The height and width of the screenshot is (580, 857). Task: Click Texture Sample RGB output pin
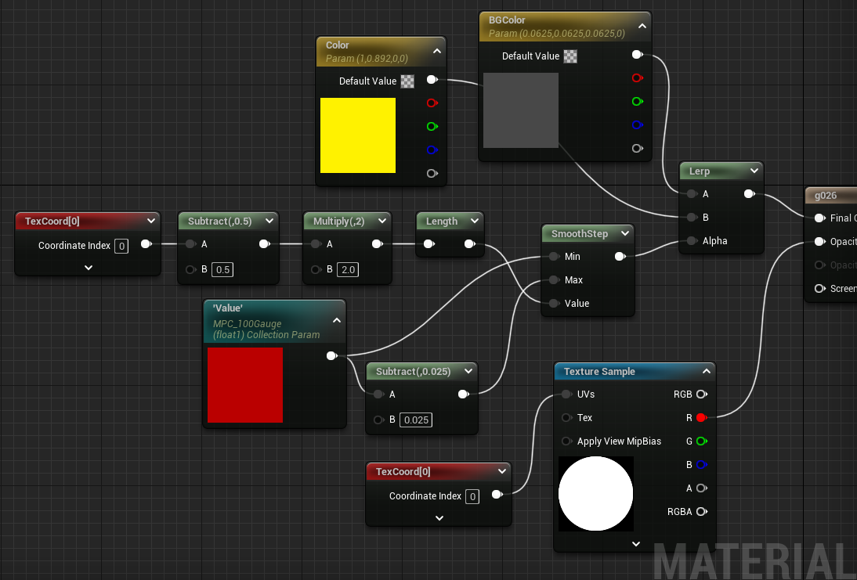tap(702, 394)
